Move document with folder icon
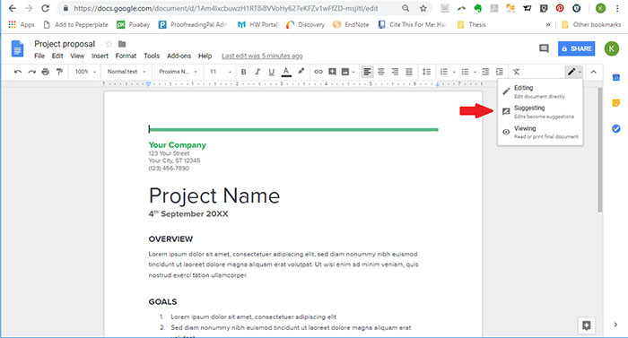The image size is (628, 338). point(122,44)
